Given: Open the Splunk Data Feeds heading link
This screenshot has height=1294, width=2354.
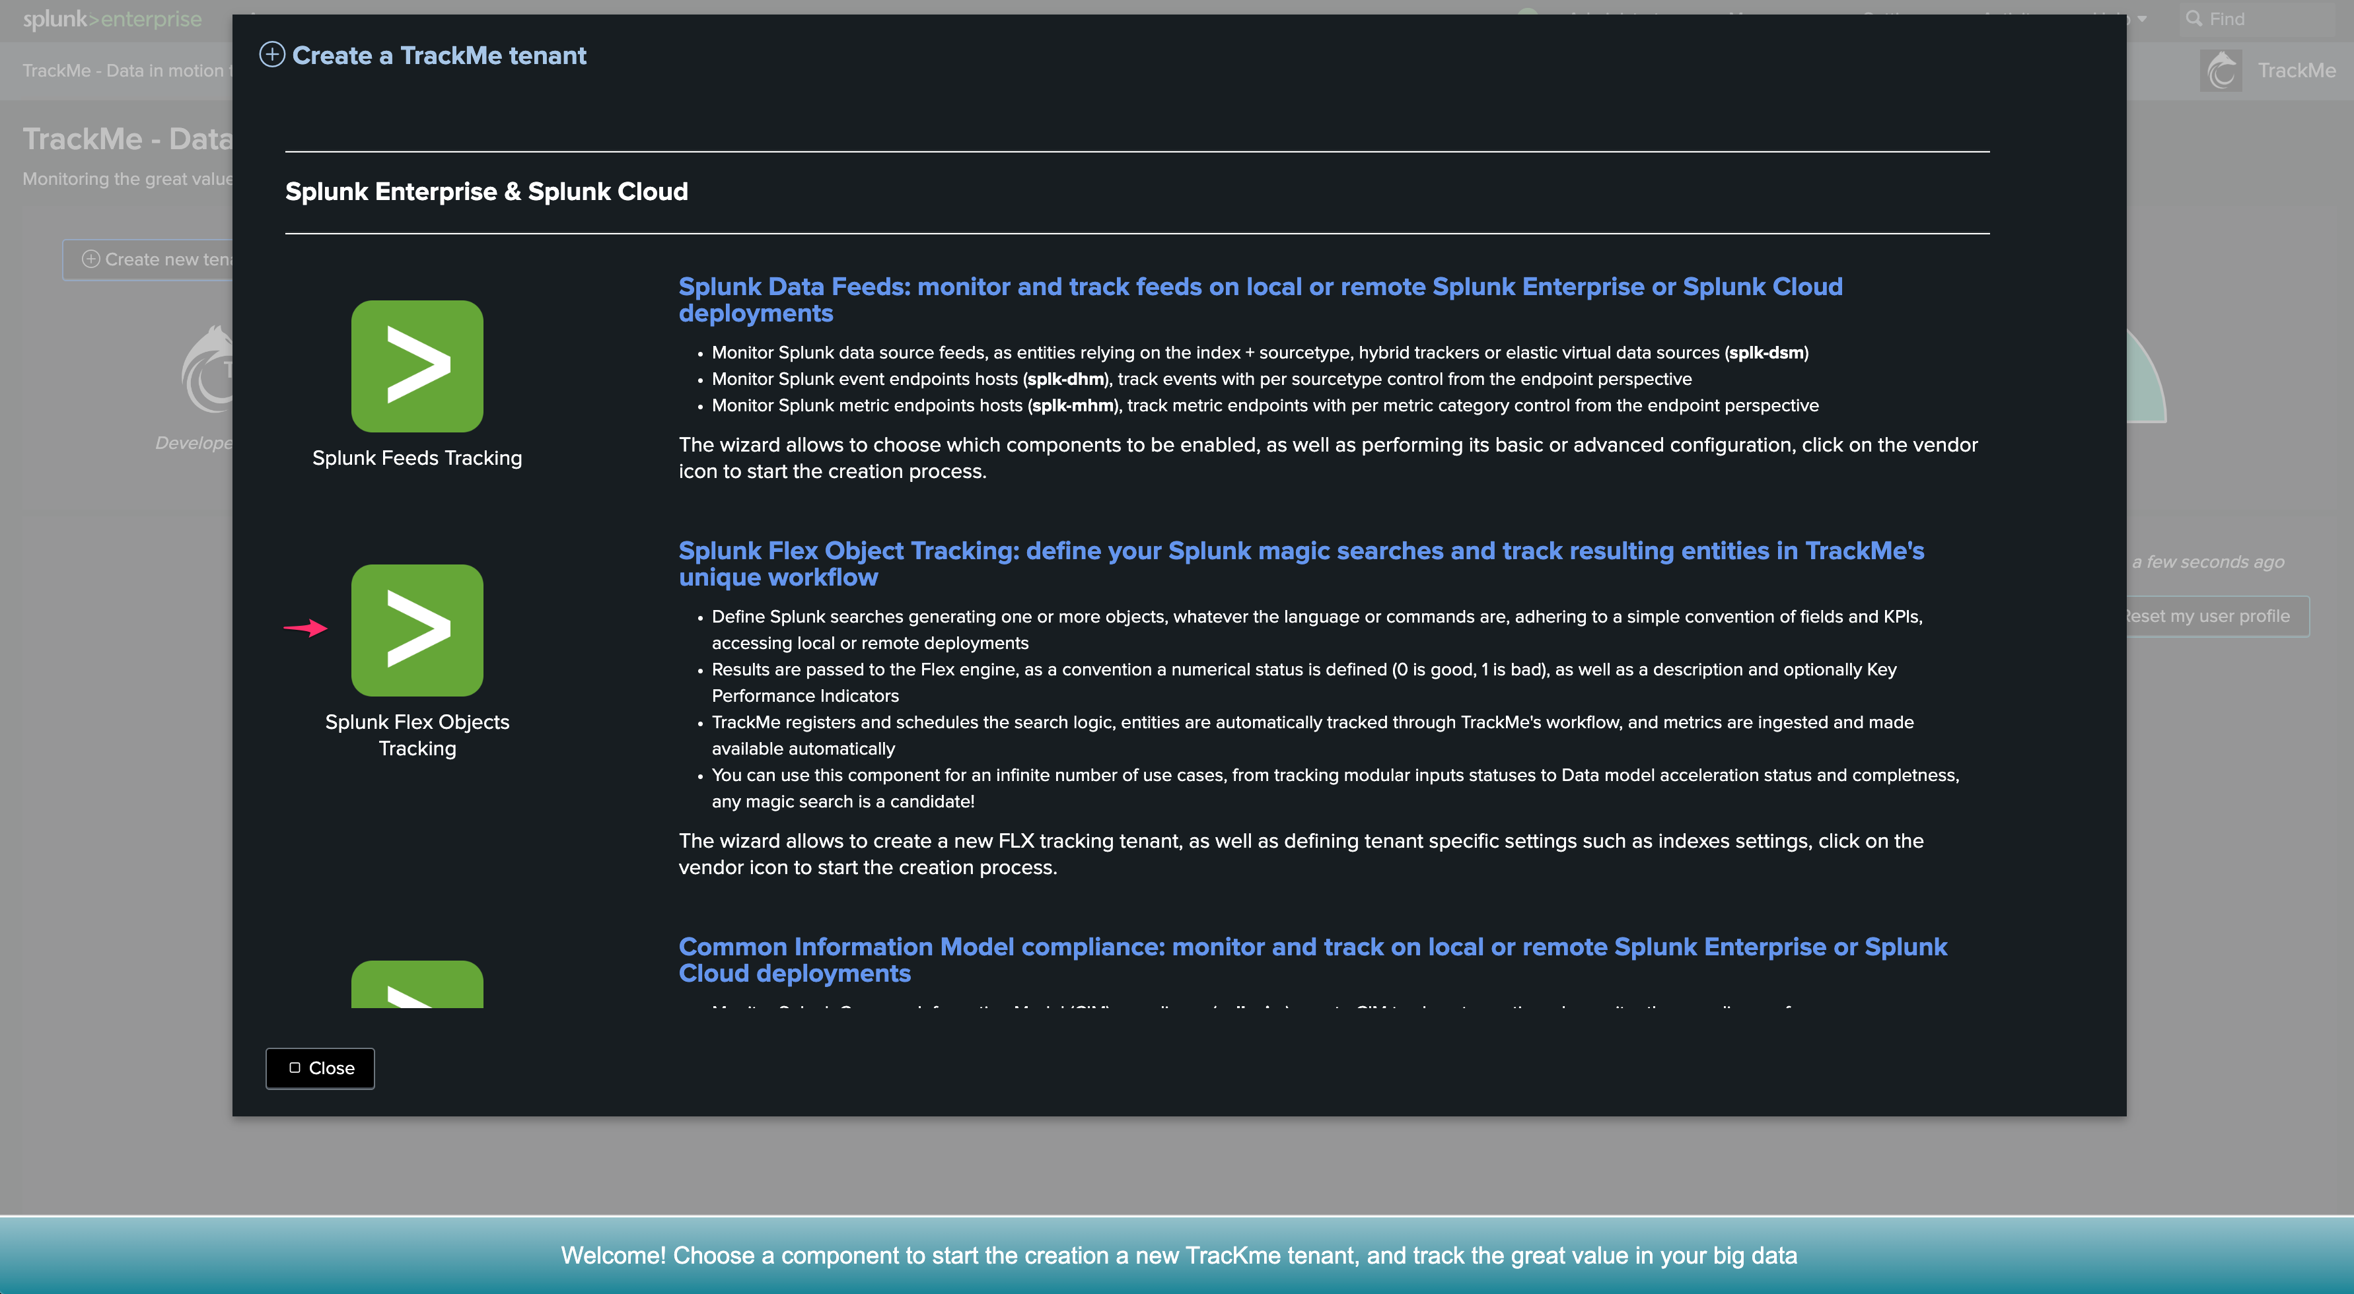Looking at the screenshot, I should tap(1260, 300).
